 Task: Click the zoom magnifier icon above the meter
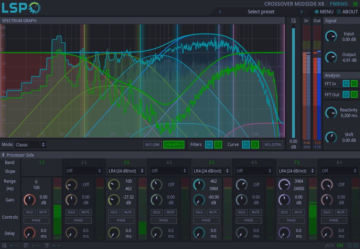pyautogui.click(x=293, y=21)
